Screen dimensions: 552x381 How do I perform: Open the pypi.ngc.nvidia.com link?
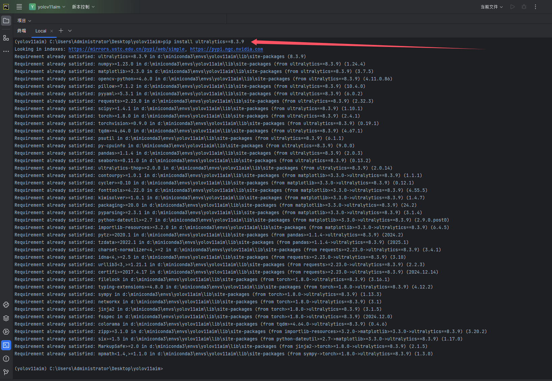coord(226,49)
